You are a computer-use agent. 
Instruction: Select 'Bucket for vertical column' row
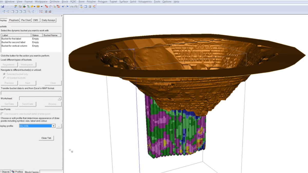[x=14, y=46]
